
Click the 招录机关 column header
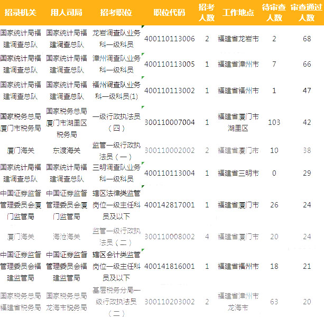(x=20, y=12)
